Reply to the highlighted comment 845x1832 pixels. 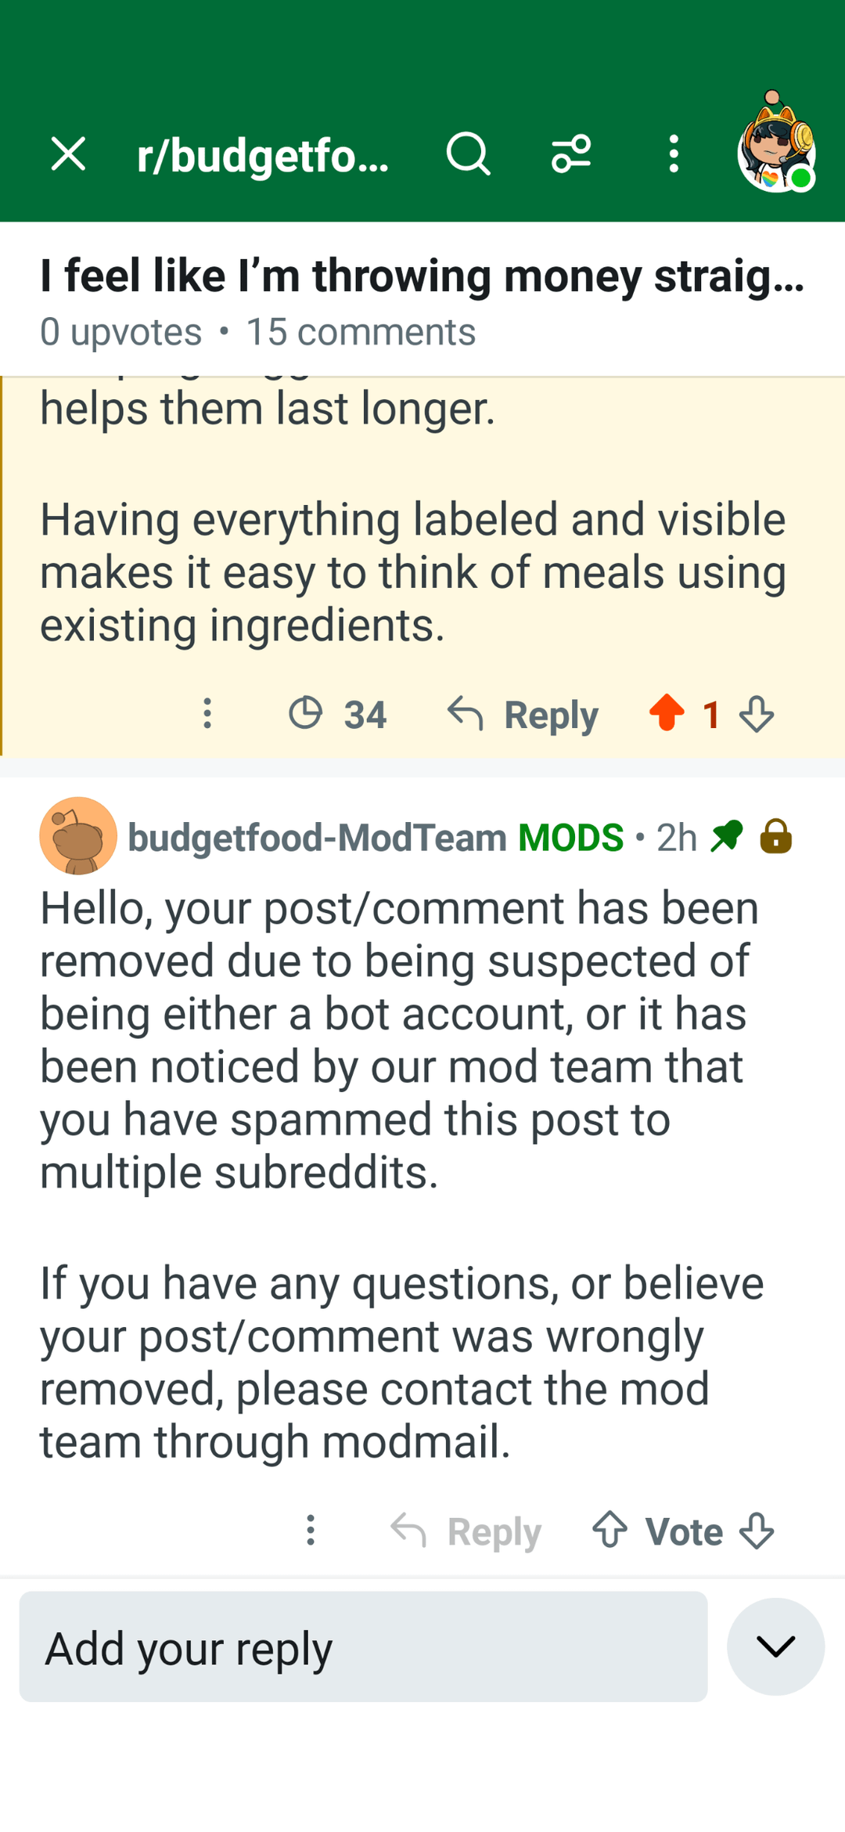click(523, 714)
